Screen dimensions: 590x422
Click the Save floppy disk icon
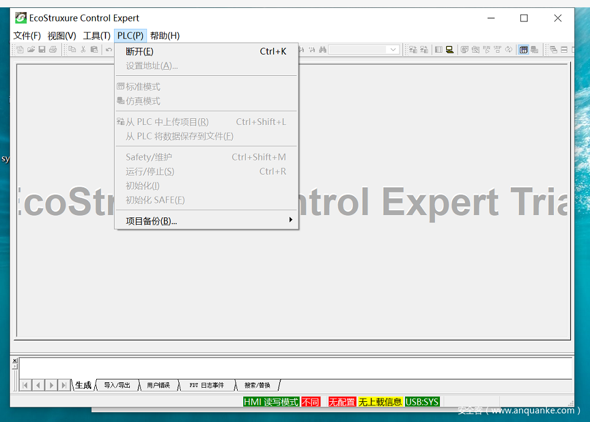click(x=42, y=49)
